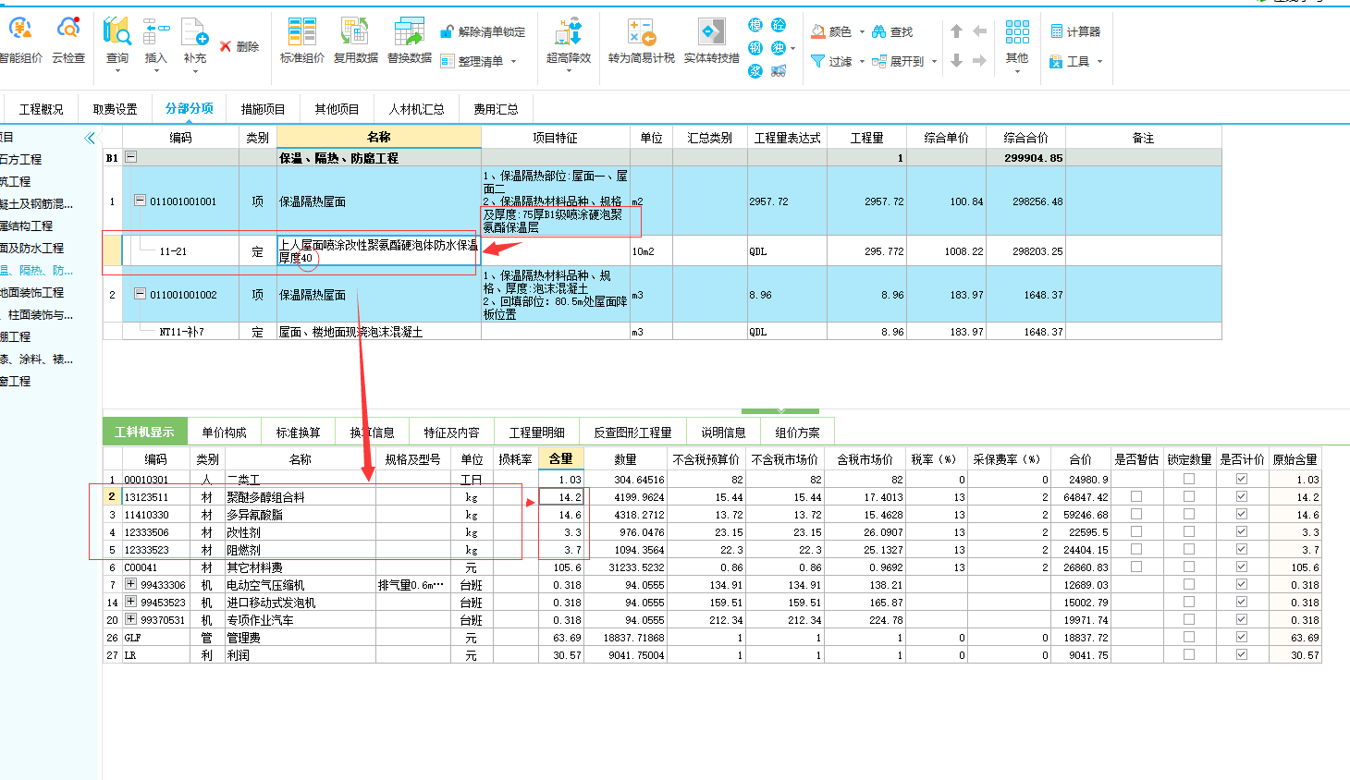Untick 是否计价 checkbox for 其它材料费 row
Screen dimensions: 1350x780
(x=1242, y=567)
